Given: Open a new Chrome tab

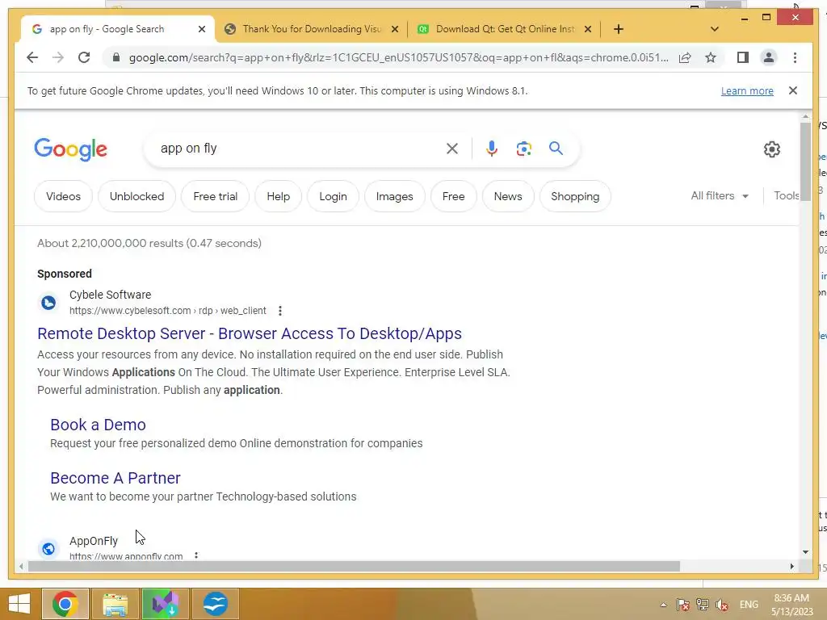Looking at the screenshot, I should pyautogui.click(x=618, y=29).
